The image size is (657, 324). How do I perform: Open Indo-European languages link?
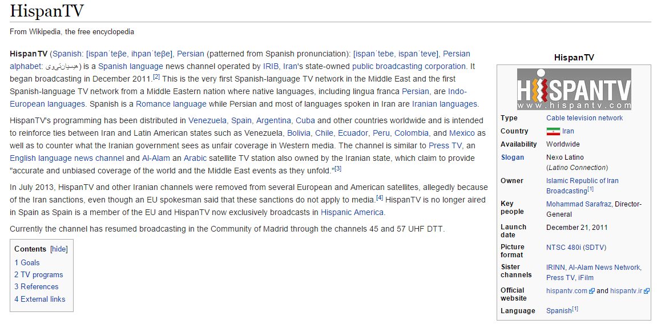tap(238, 98)
